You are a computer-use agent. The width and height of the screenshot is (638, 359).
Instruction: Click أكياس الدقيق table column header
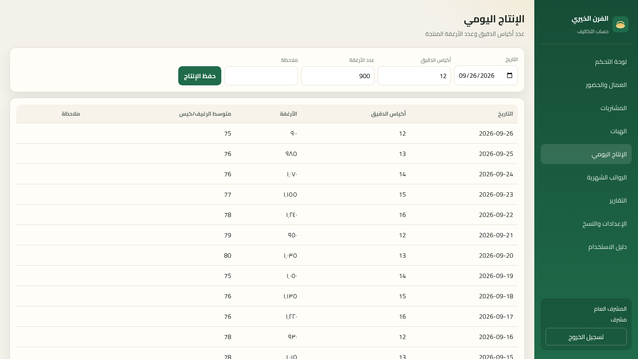coord(388,114)
